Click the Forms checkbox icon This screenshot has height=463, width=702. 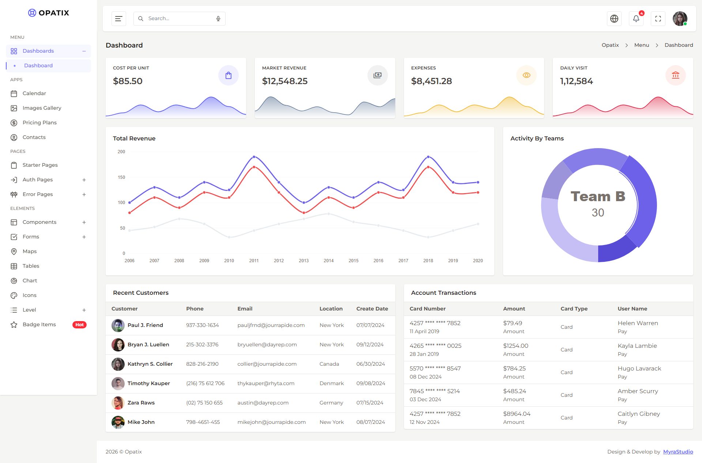coord(14,237)
